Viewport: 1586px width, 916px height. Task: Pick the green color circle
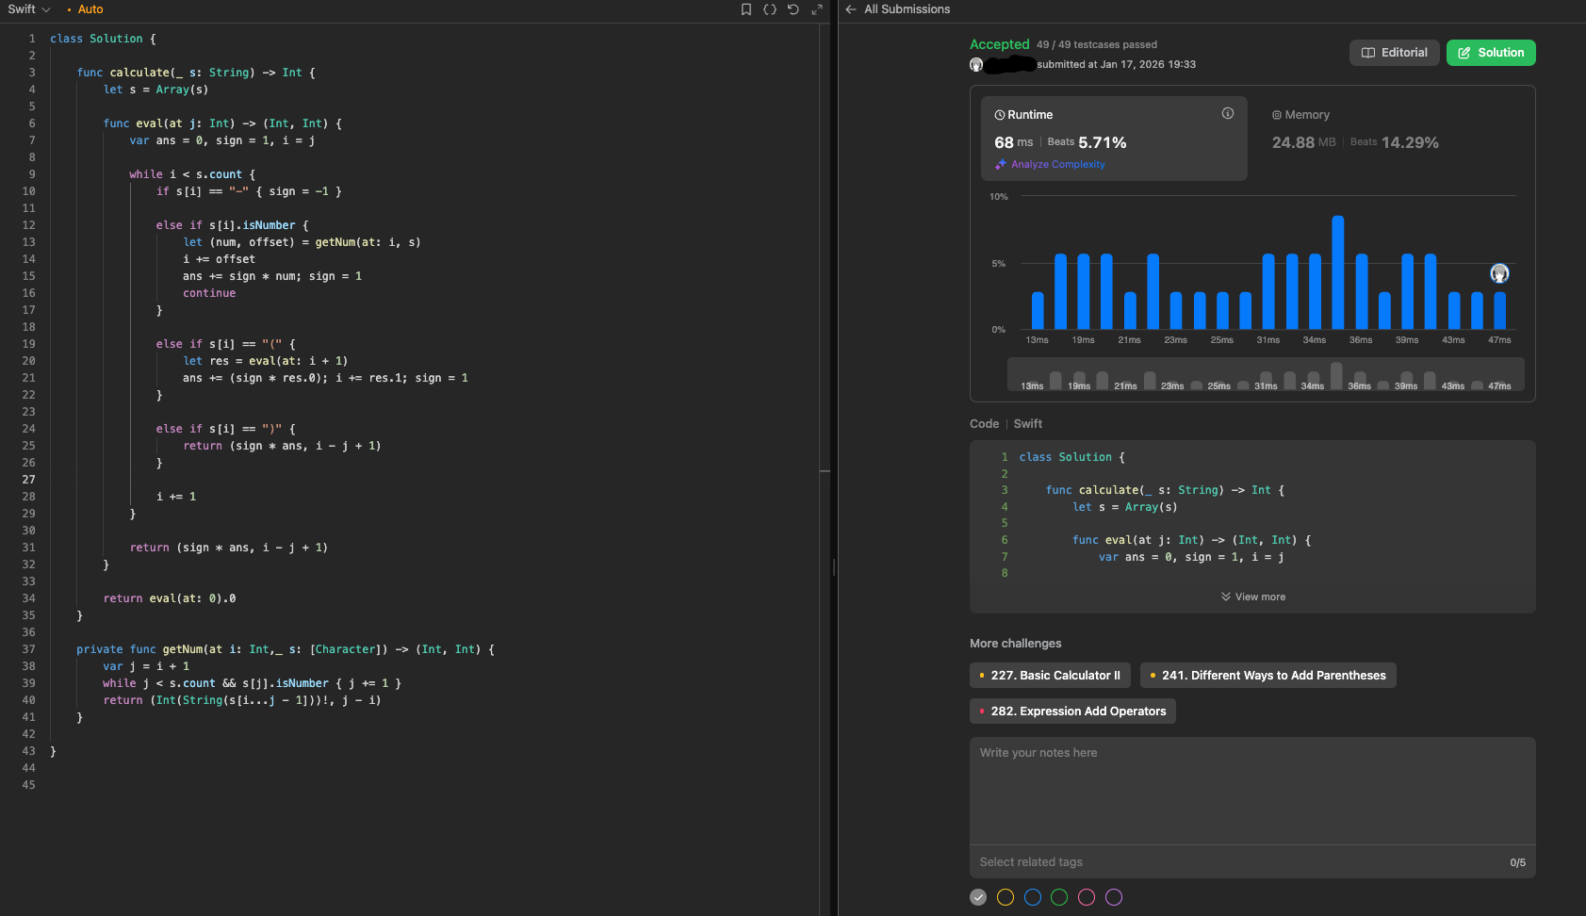(1059, 897)
